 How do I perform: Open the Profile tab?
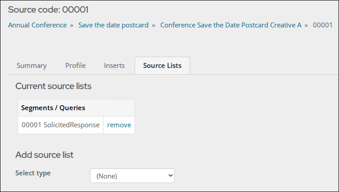pyautogui.click(x=76, y=66)
